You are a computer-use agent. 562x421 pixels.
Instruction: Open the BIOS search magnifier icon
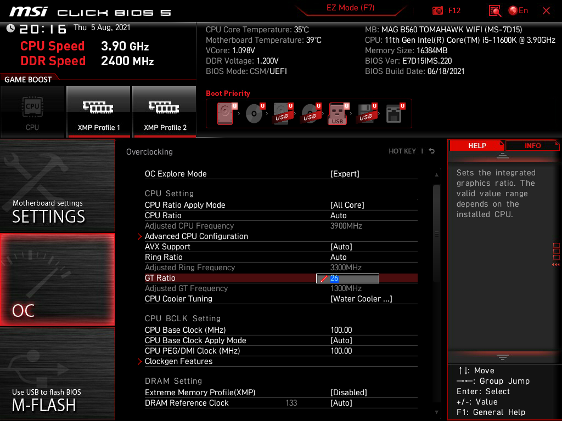click(x=494, y=11)
